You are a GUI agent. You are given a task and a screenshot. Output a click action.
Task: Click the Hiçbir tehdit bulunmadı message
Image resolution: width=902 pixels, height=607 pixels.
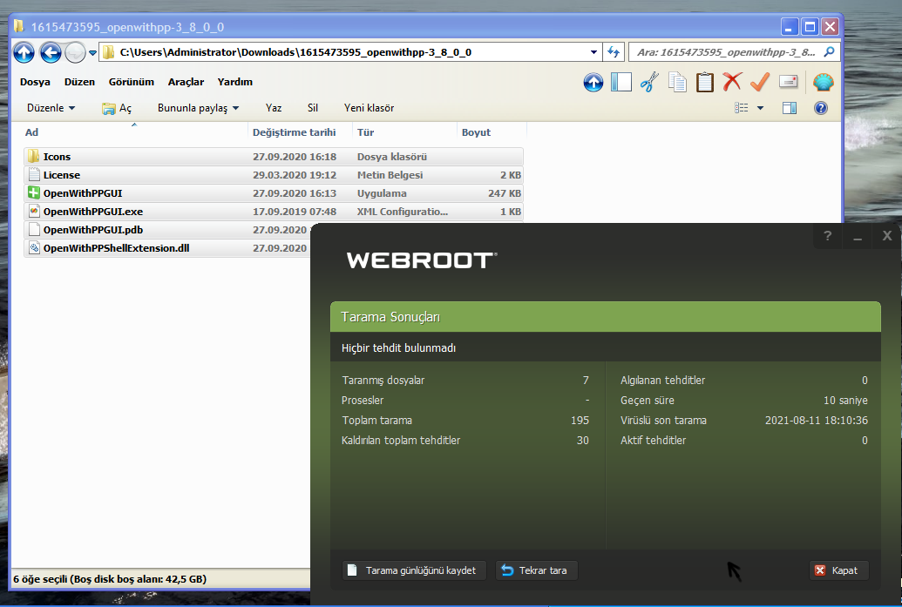click(398, 347)
